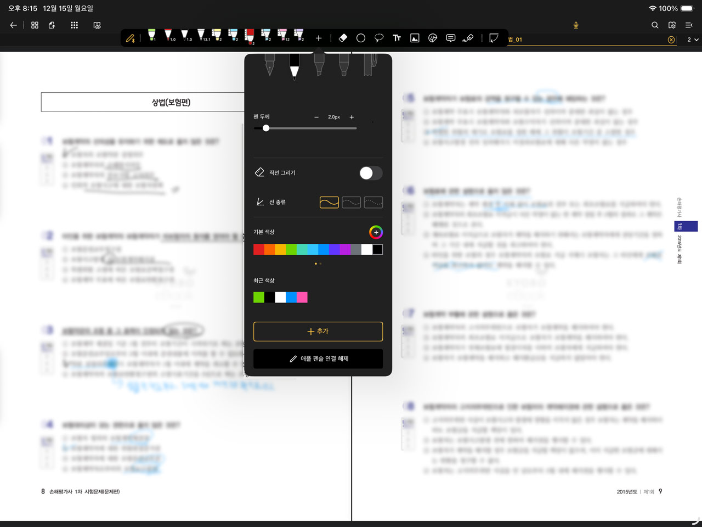Pick the pink swatch from 최근 색상
The height and width of the screenshot is (527, 702).
(302, 297)
